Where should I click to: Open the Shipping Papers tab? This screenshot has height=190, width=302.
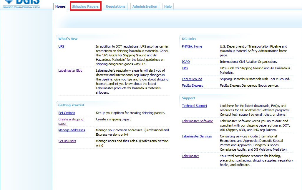tap(85, 6)
